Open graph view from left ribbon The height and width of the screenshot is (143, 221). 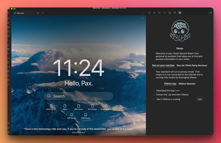pos(9,23)
